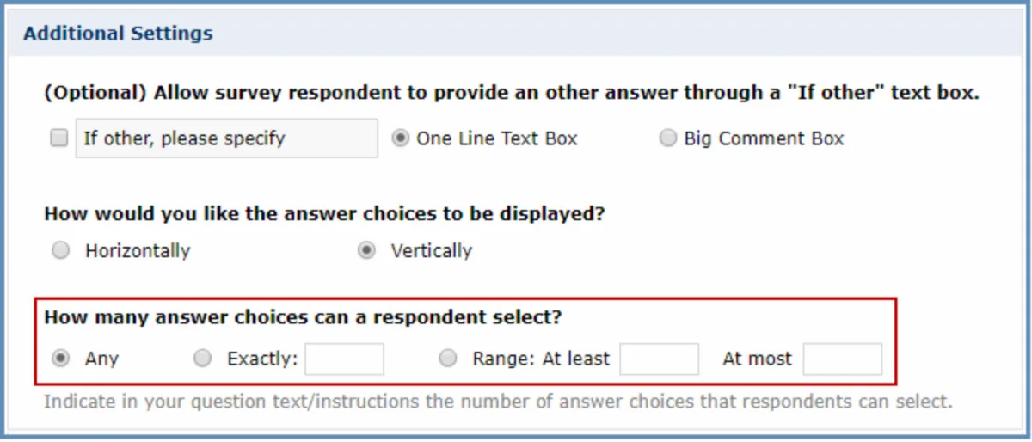Choose the "Exactly" radio button
The width and height of the screenshot is (1032, 442).
[202, 359]
